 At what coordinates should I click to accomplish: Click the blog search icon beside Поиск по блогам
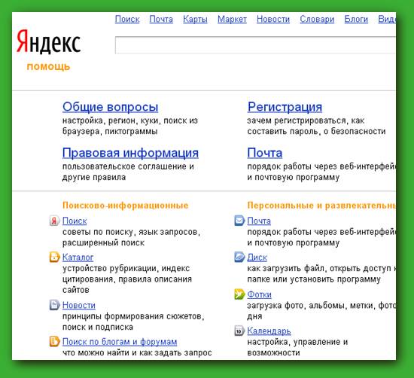pyautogui.click(x=54, y=341)
